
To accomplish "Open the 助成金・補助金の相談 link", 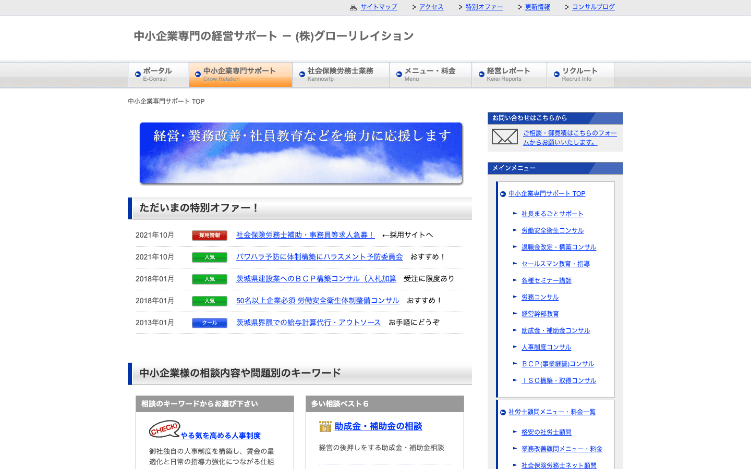I will click(378, 426).
